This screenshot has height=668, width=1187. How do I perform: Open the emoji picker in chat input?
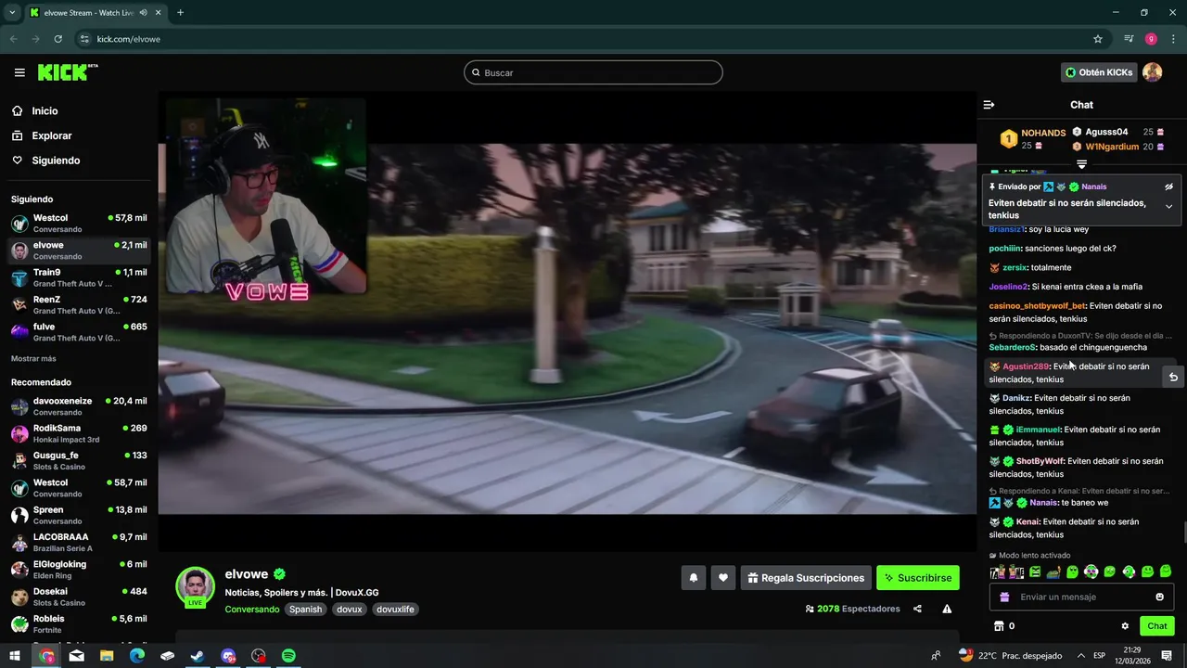point(1159,597)
